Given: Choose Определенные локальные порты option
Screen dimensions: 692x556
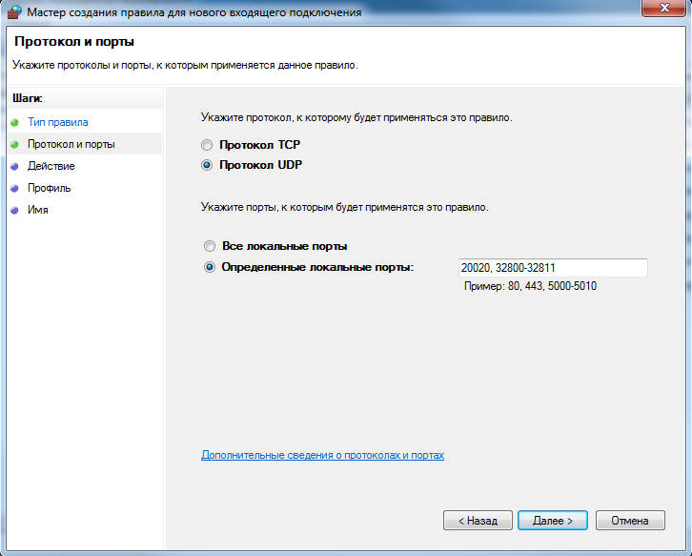Looking at the screenshot, I should pos(209,267).
